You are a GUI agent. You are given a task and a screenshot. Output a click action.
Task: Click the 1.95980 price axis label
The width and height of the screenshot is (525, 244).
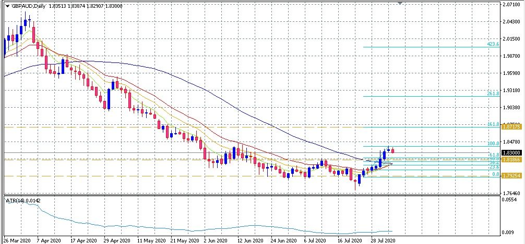coord(511,73)
